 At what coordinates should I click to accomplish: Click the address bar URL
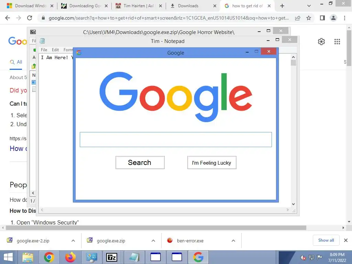point(168,18)
